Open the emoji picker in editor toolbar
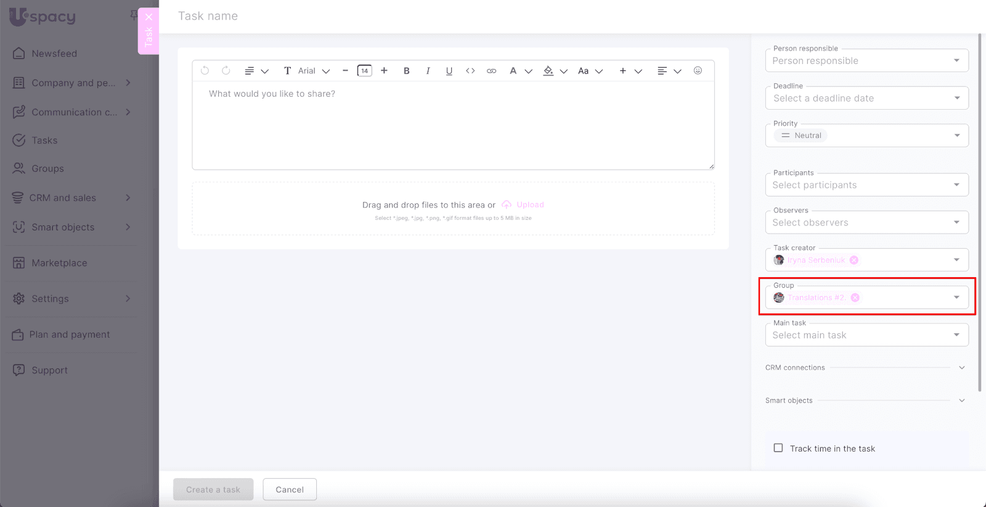Screen dimensions: 986x507 click(x=698, y=71)
